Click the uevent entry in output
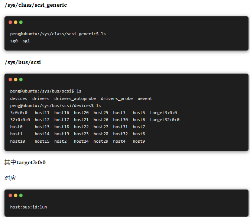250x217 pixels. click(x=145, y=98)
